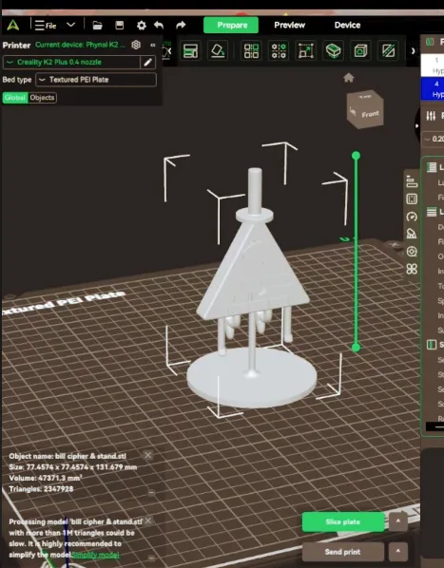Image resolution: width=444 pixels, height=568 pixels.
Task: Click the add plate toolbar icon
Action: click(x=190, y=50)
